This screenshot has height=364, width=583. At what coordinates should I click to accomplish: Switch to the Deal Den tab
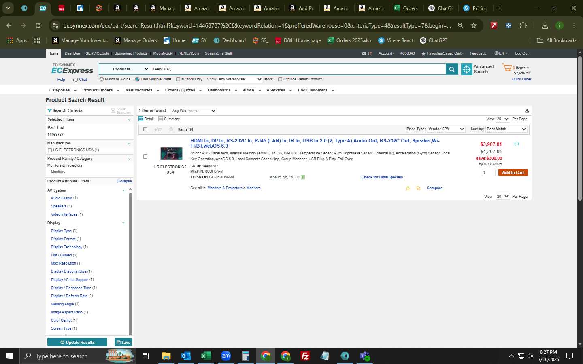tap(72, 53)
